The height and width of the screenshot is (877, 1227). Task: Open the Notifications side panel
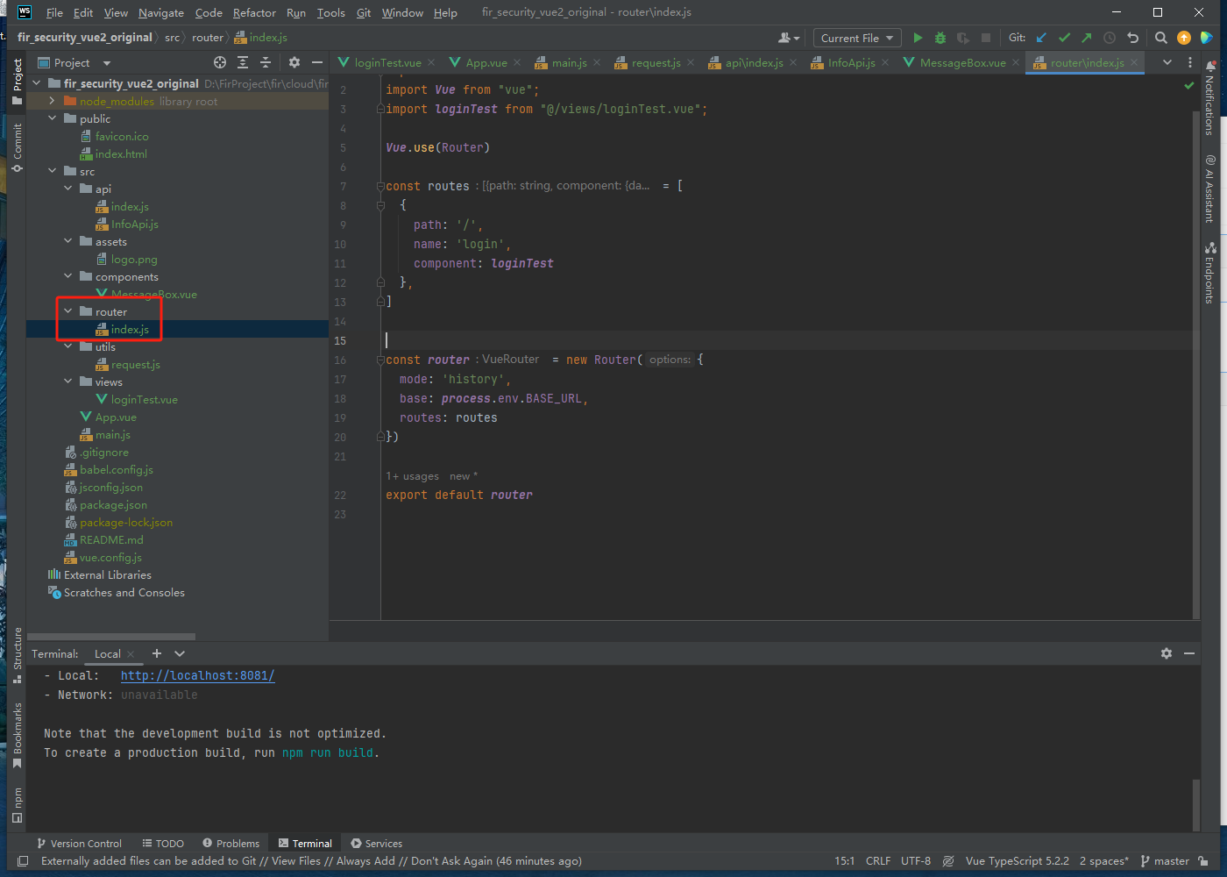[x=1210, y=98]
